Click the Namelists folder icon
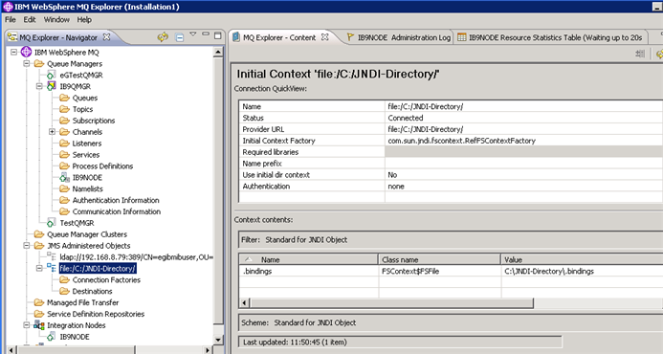 click(x=64, y=188)
